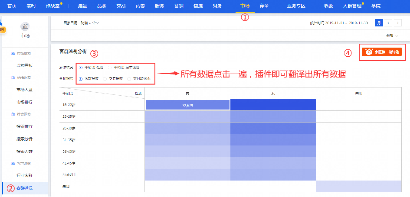This screenshot has width=410, height=197.
Task: Select the 月 time granularity button
Action: [379, 23]
